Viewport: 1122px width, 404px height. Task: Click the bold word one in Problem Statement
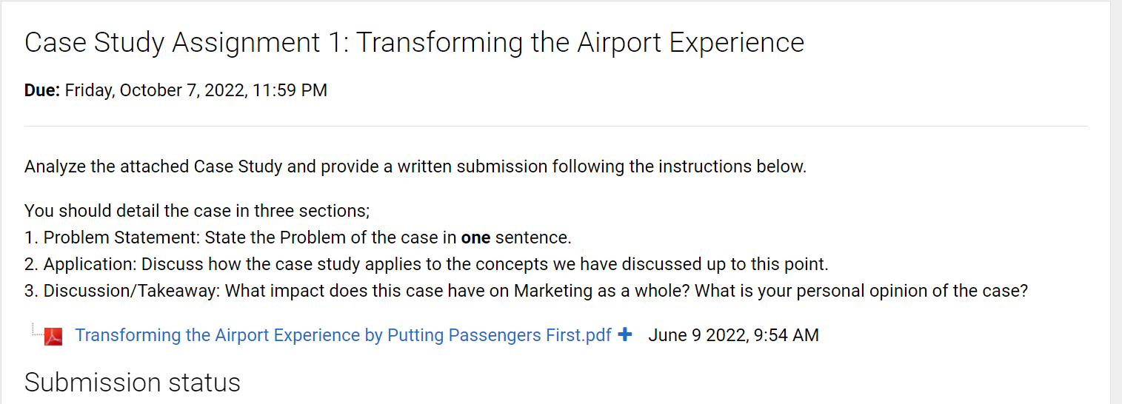tap(475, 238)
